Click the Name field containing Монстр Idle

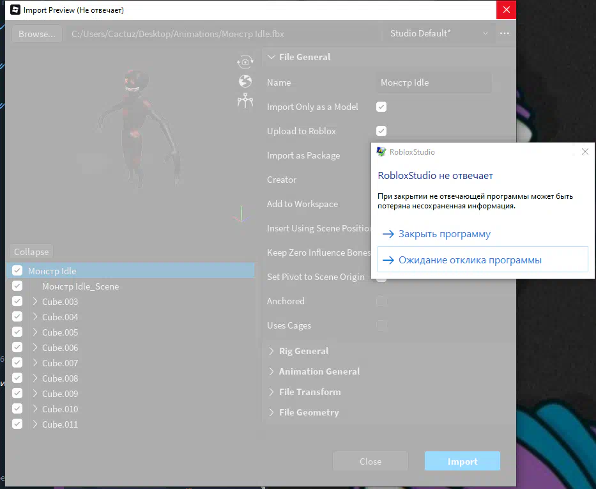(434, 82)
